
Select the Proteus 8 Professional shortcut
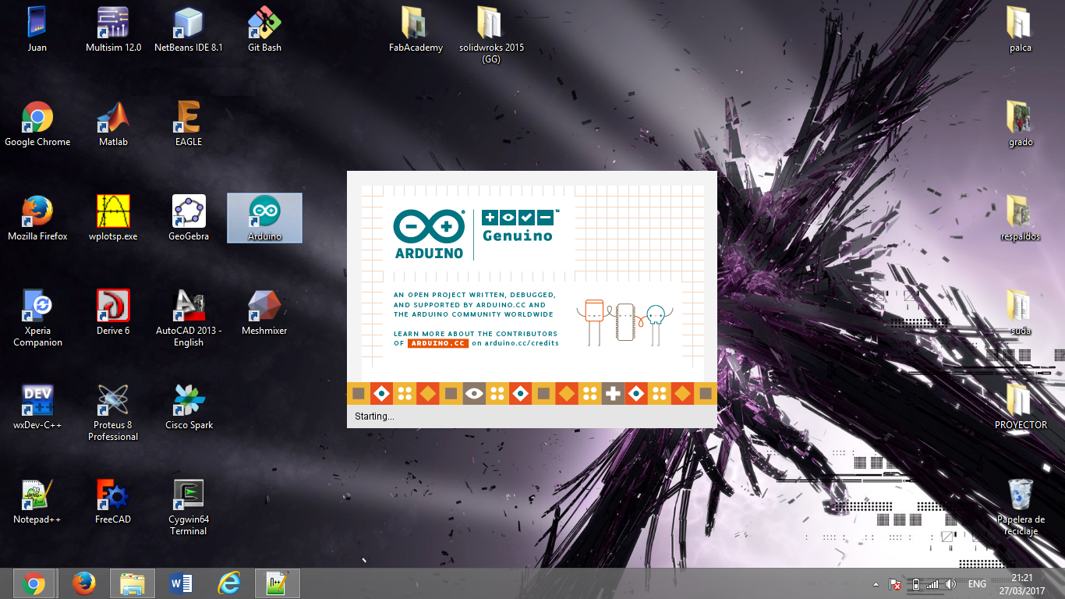pyautogui.click(x=113, y=413)
